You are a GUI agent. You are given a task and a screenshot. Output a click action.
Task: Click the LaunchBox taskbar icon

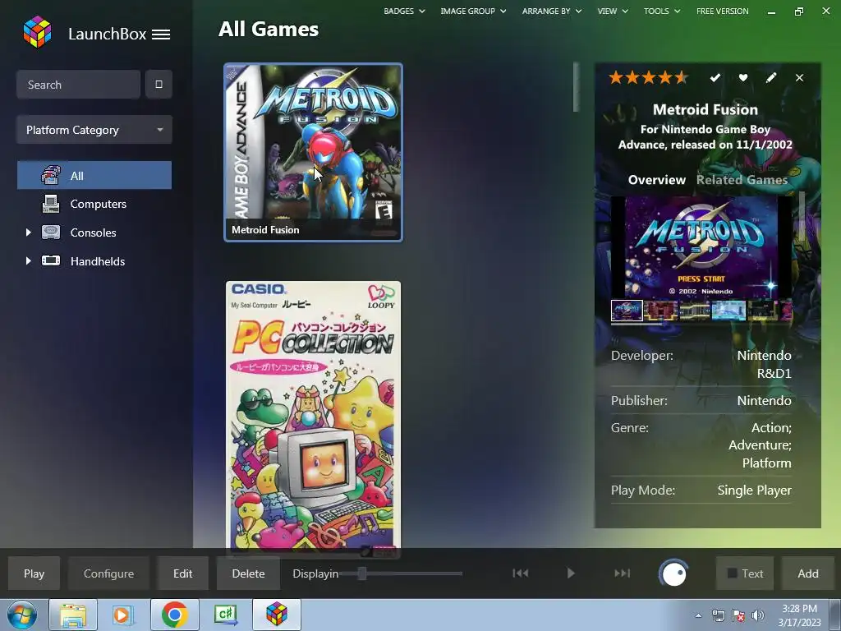277,615
